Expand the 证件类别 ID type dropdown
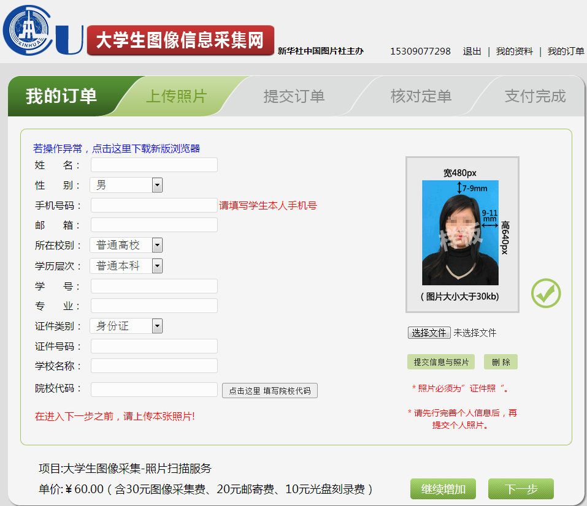This screenshot has width=587, height=506. 126,326
